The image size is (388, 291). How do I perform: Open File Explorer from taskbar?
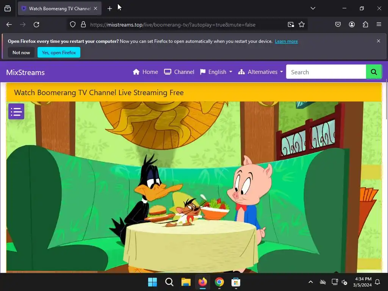click(186, 282)
